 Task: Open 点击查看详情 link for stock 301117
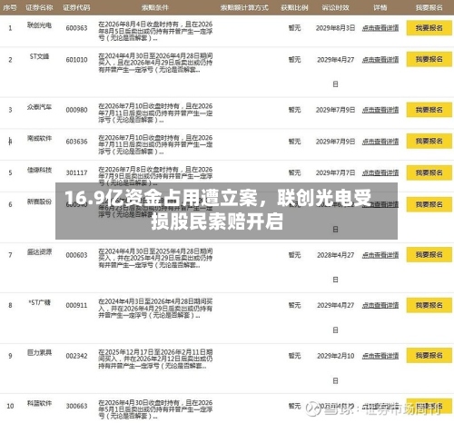[380, 172]
